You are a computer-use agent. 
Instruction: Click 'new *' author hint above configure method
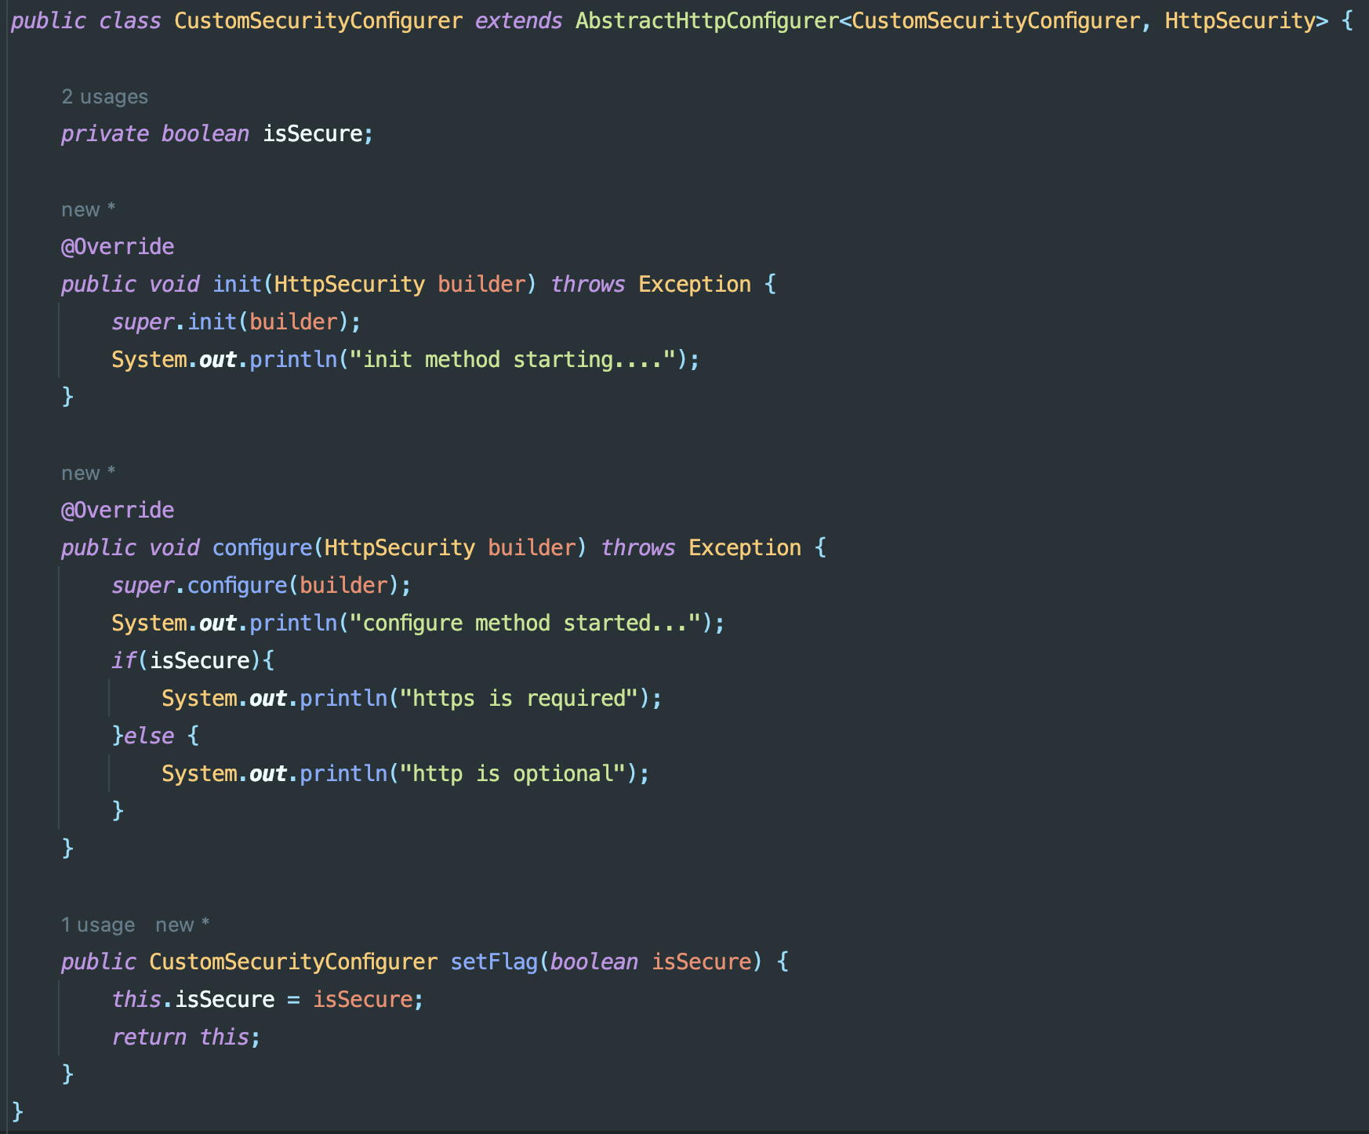pyautogui.click(x=89, y=473)
